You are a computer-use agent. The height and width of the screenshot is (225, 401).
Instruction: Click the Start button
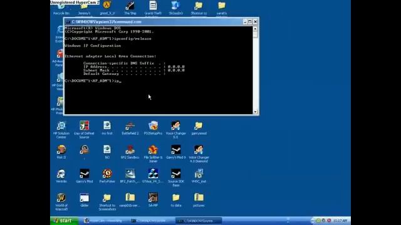point(64,221)
